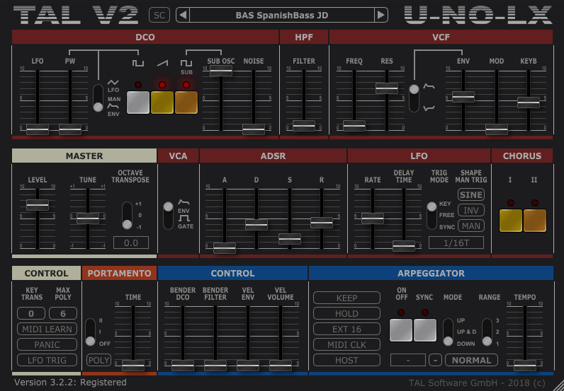The width and height of the screenshot is (564, 391).
Task: Toggle the DCO pulse wave button
Action: [137, 103]
